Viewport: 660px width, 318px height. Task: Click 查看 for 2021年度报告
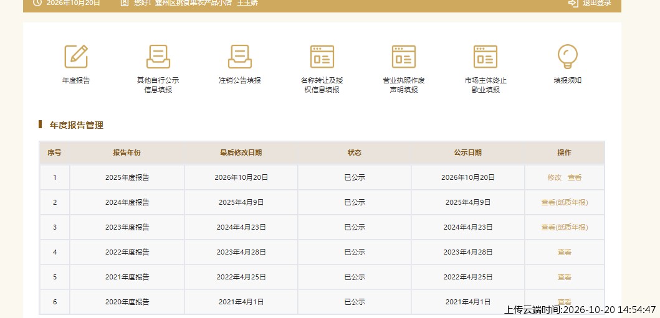[x=565, y=277]
